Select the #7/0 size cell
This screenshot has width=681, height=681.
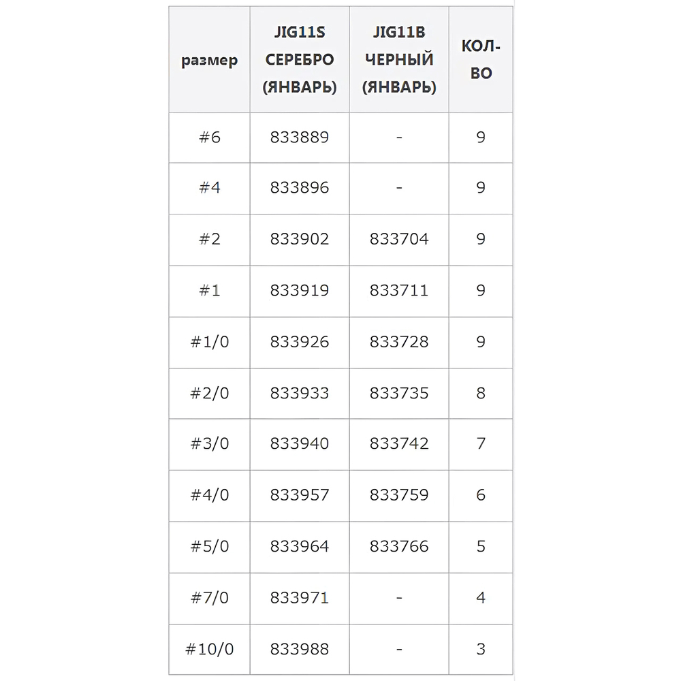pos(210,598)
